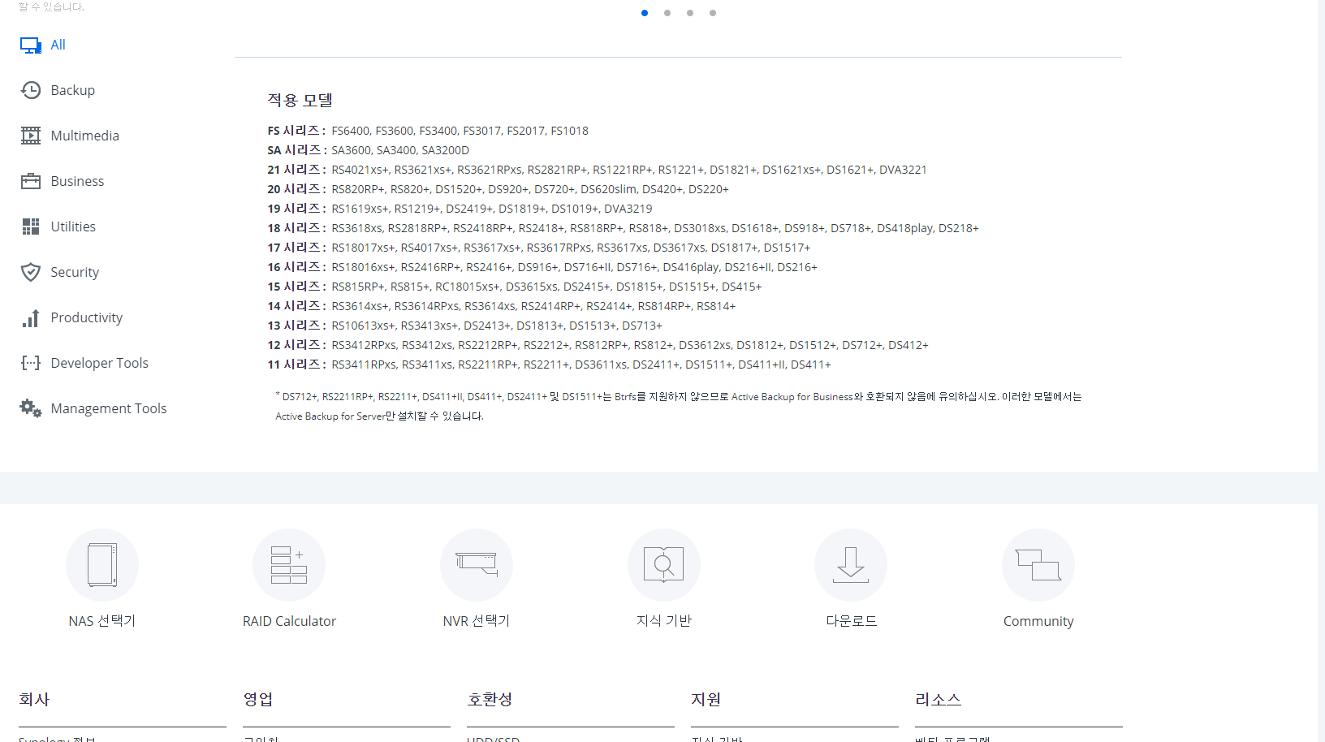Click the 18 시리즈 row label

(x=297, y=228)
